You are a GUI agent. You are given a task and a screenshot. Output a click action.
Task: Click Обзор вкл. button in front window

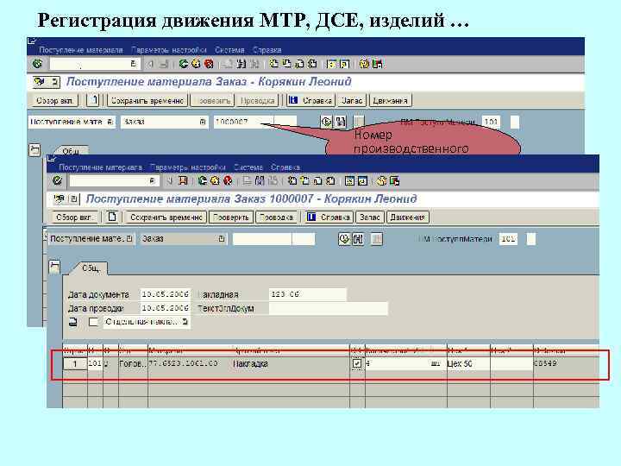tap(73, 217)
